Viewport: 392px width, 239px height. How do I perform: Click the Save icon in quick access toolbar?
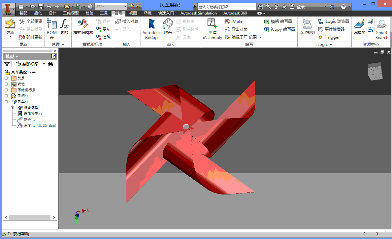click(x=41, y=7)
